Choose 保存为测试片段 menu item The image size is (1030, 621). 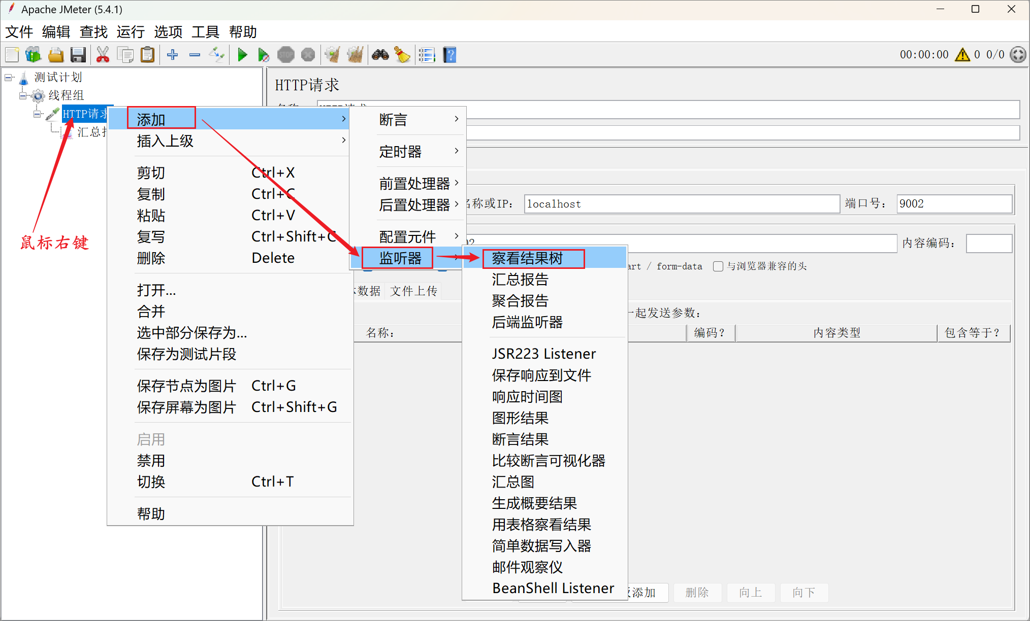coord(229,354)
